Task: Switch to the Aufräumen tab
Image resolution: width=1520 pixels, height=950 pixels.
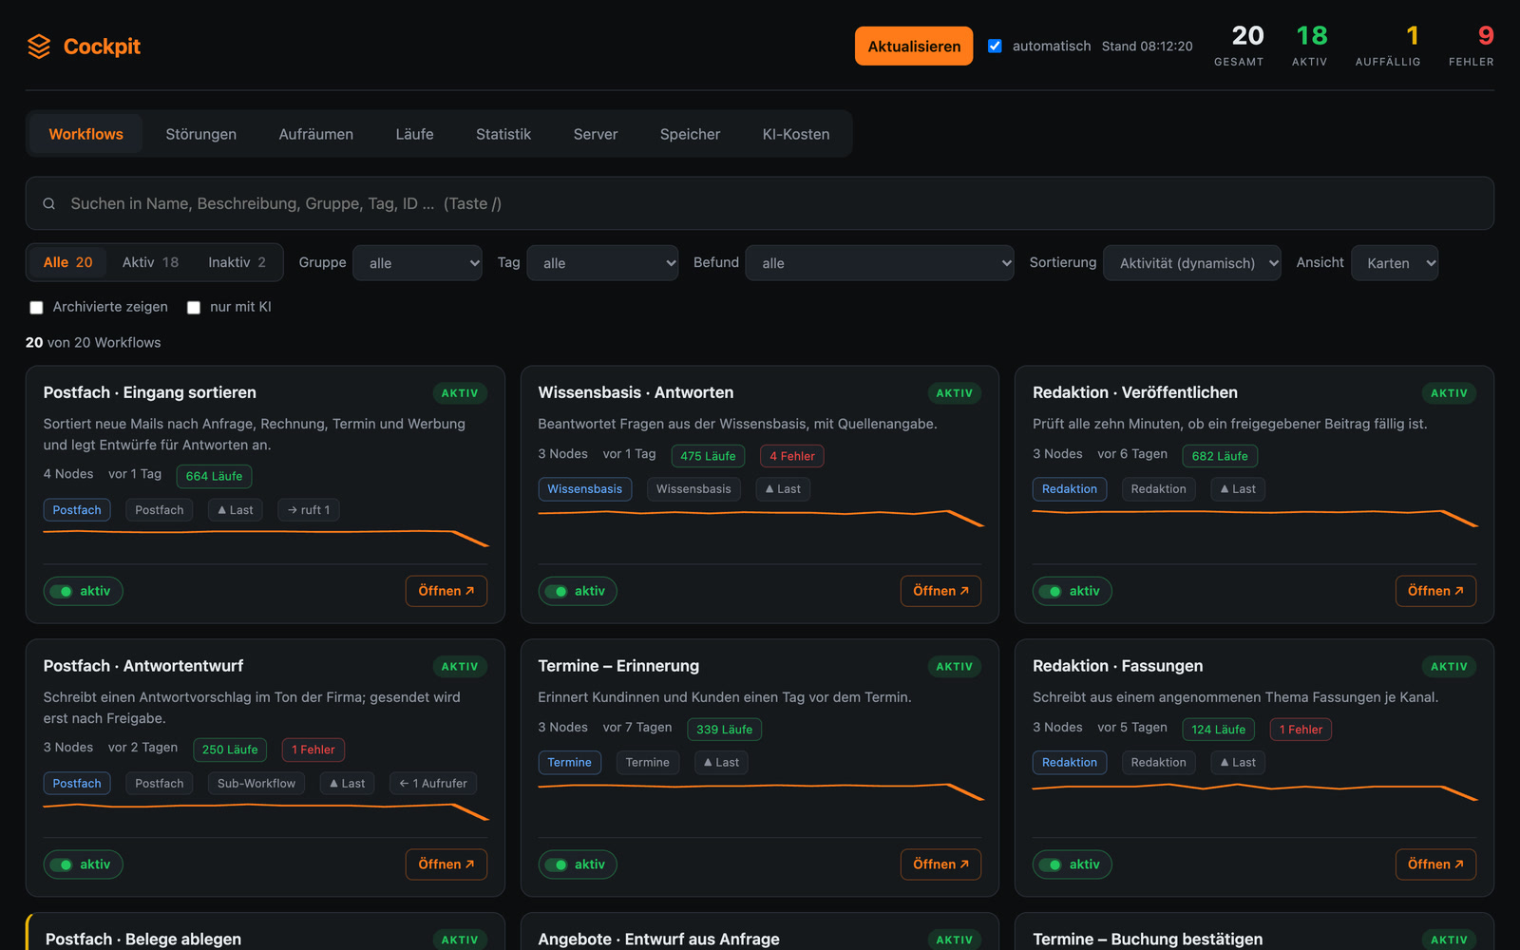Action: click(316, 134)
